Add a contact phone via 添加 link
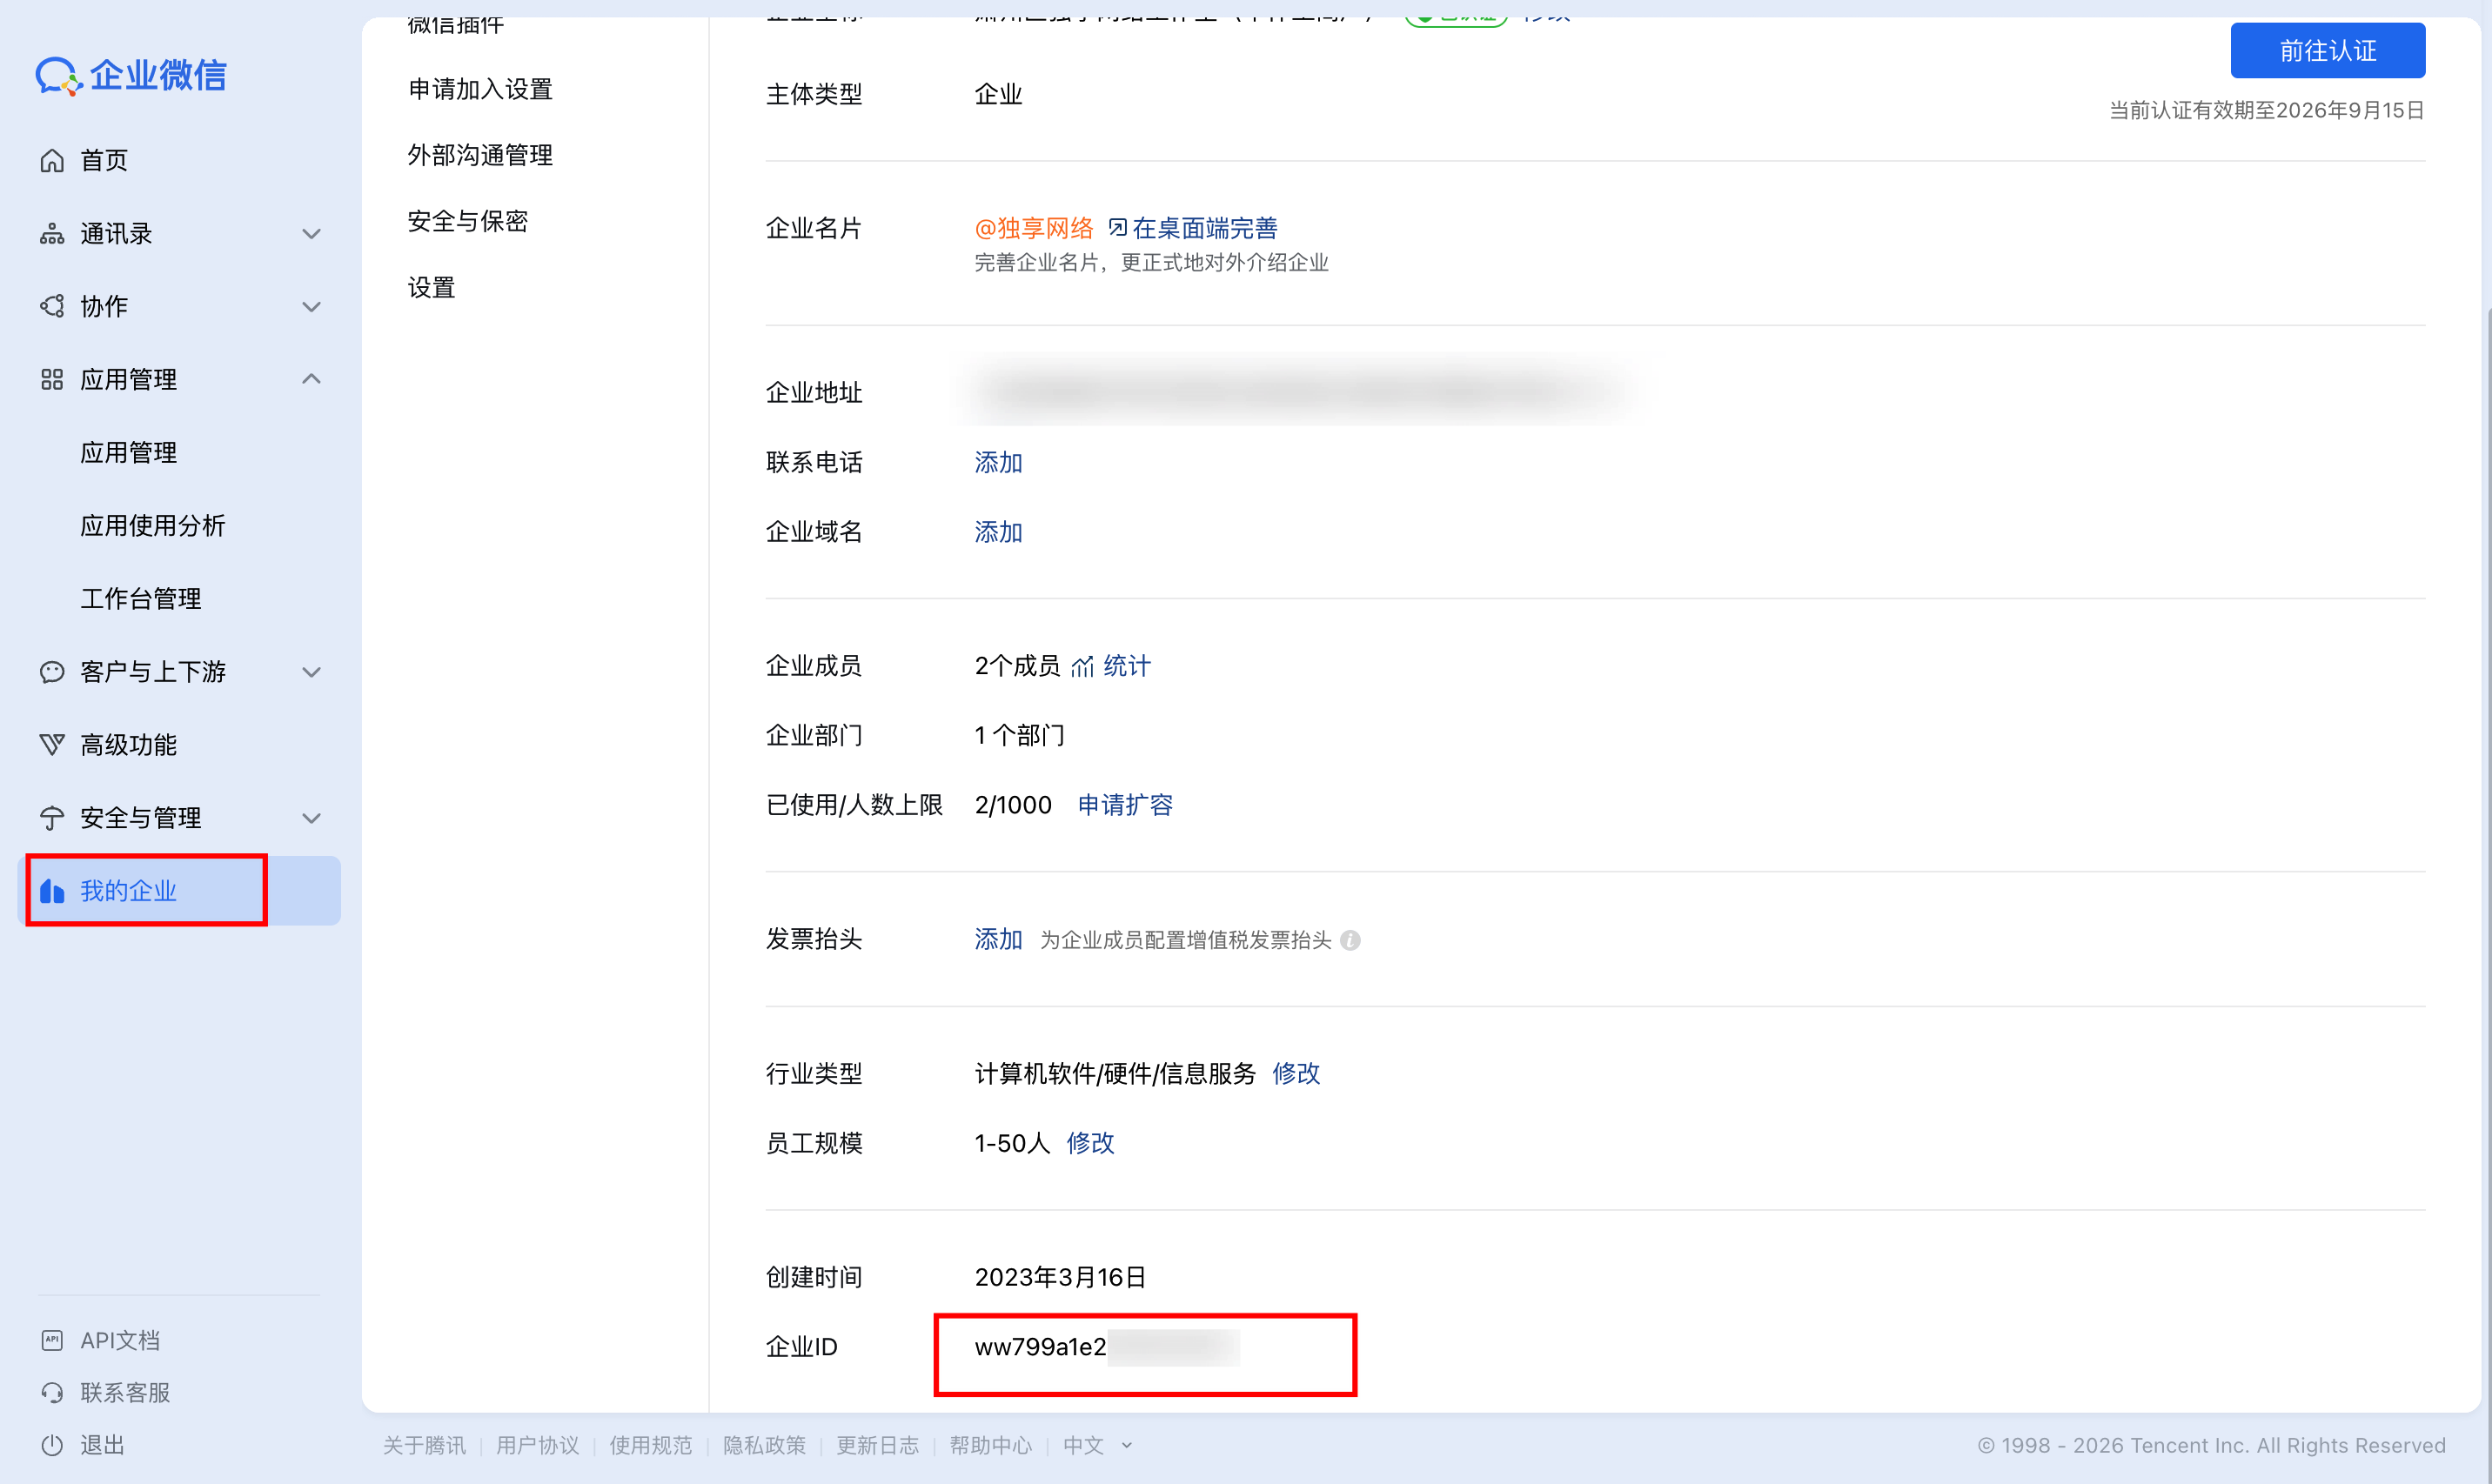 [x=997, y=462]
